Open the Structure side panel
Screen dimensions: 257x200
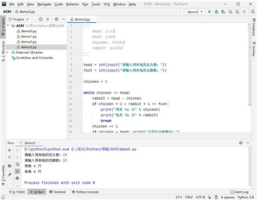pos(3,51)
